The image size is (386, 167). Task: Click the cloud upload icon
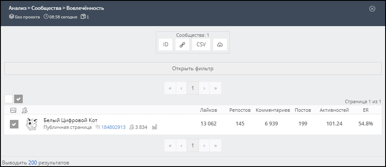(x=220, y=45)
